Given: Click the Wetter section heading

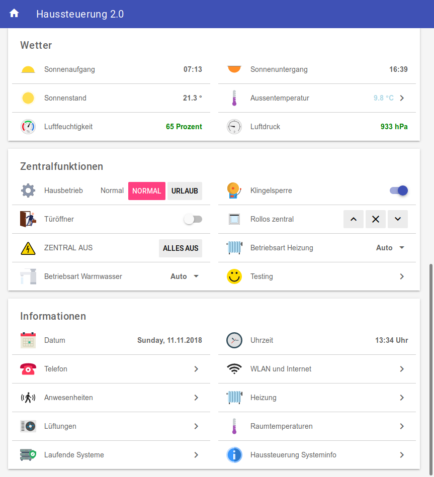Looking at the screenshot, I should [36, 45].
